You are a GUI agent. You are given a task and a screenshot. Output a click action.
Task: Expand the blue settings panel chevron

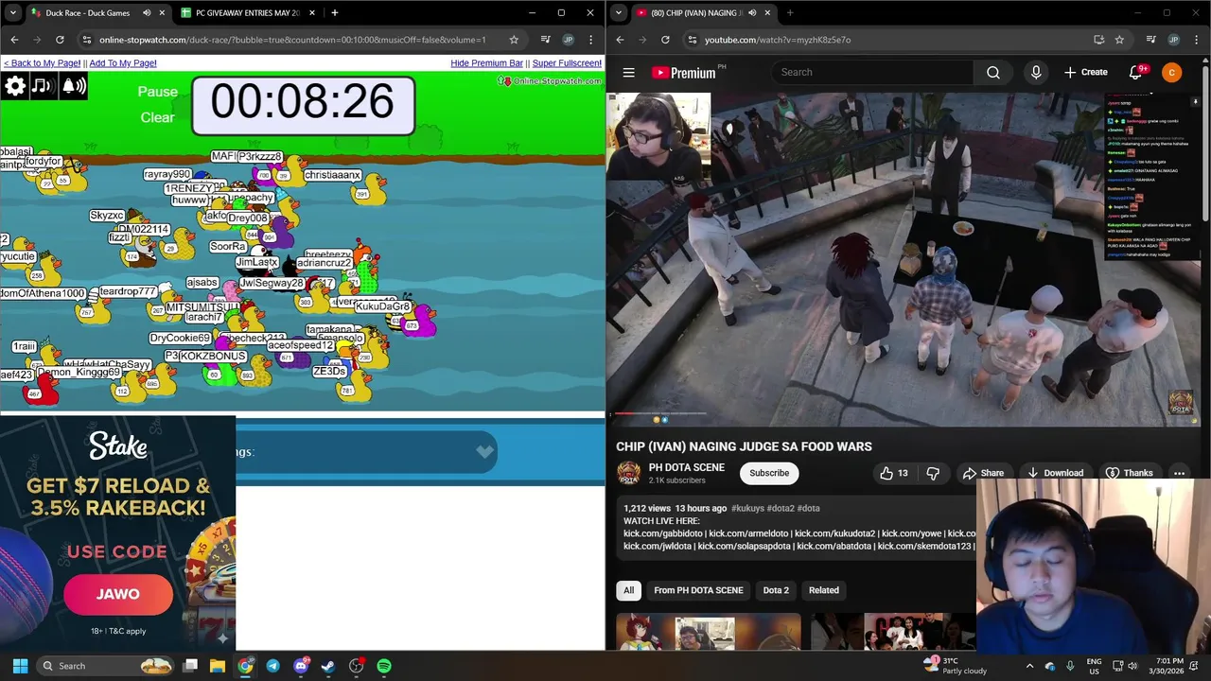coord(484,451)
